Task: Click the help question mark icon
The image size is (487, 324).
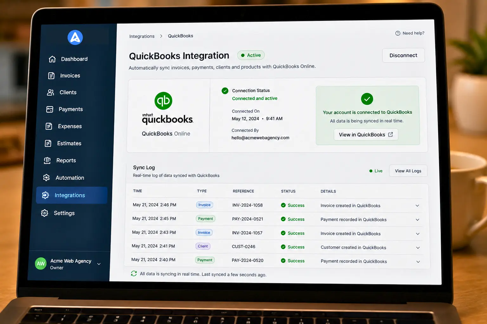Action: tap(398, 33)
